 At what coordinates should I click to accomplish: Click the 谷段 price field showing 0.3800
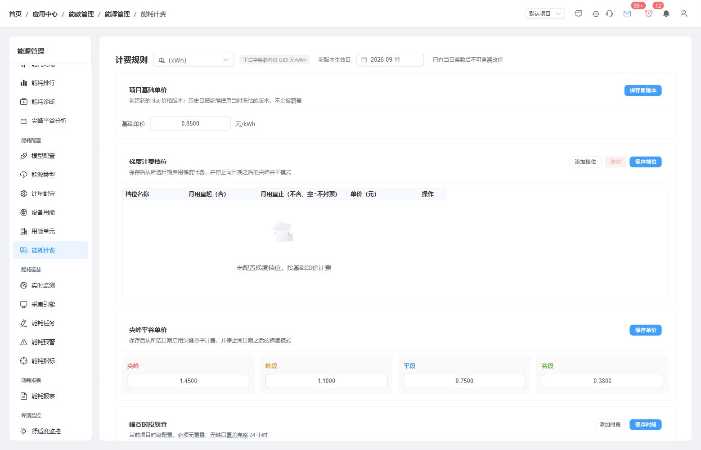pyautogui.click(x=602, y=381)
